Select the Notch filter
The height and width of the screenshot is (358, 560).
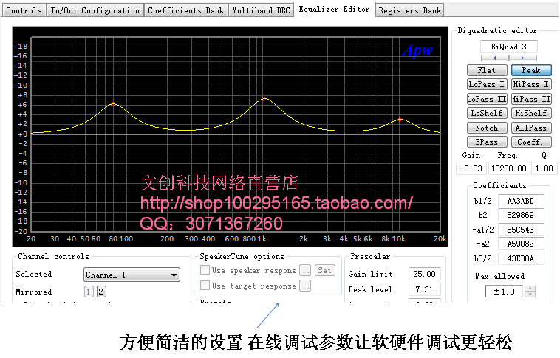point(487,128)
